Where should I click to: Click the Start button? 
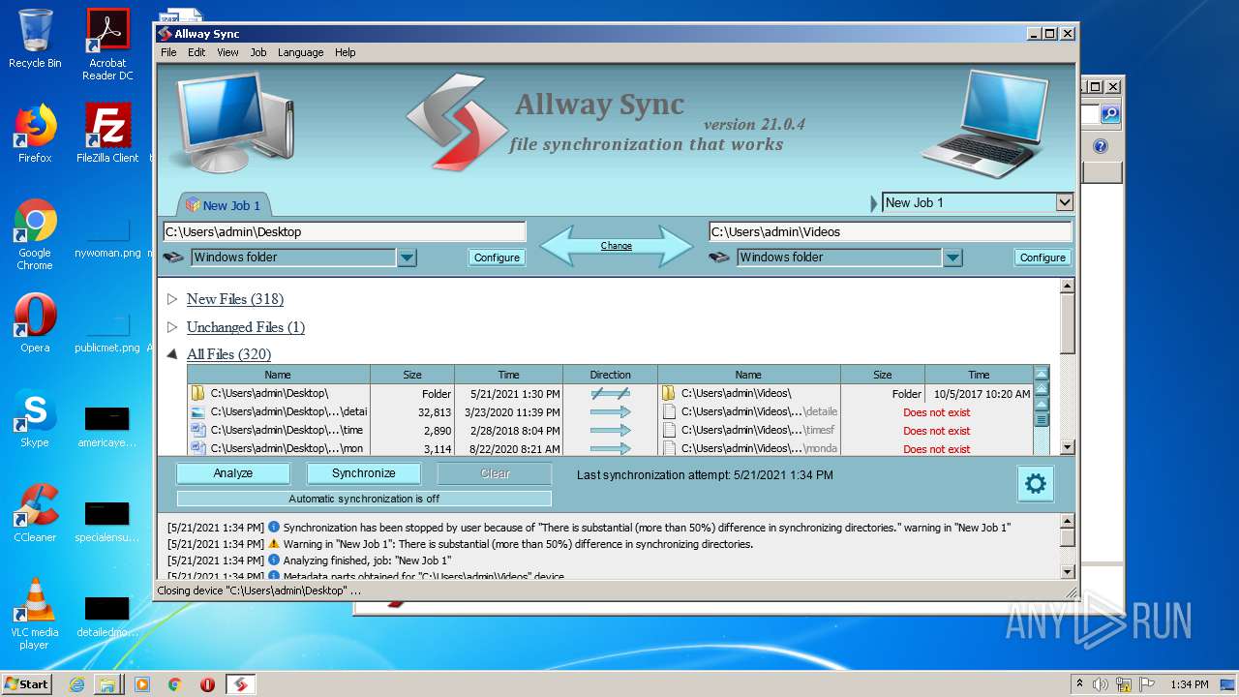[x=26, y=684]
